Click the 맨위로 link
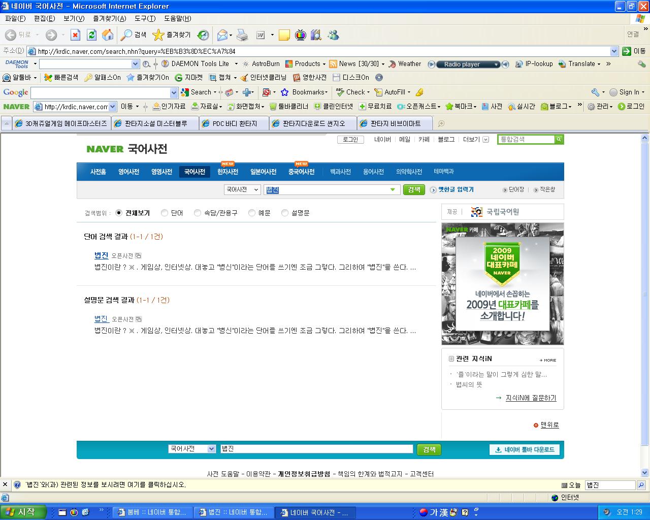The image size is (650, 520). [x=549, y=425]
